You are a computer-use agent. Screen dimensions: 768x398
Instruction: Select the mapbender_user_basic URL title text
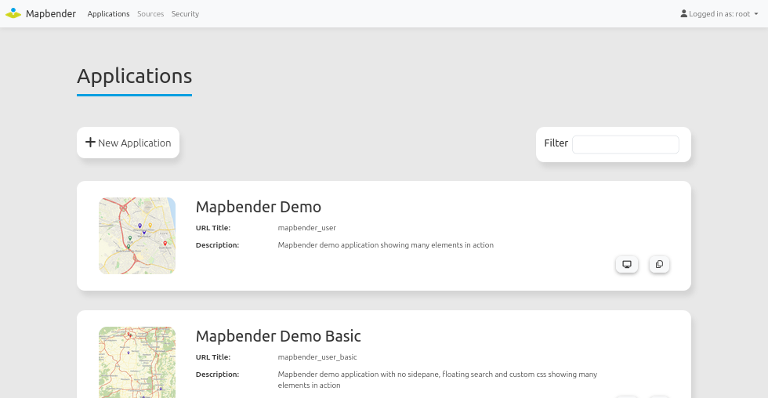click(x=317, y=357)
